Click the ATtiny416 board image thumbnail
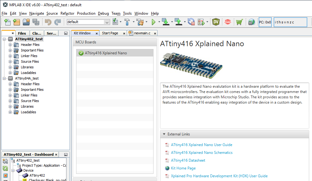The height and width of the screenshot is (181, 312). (x=191, y=65)
